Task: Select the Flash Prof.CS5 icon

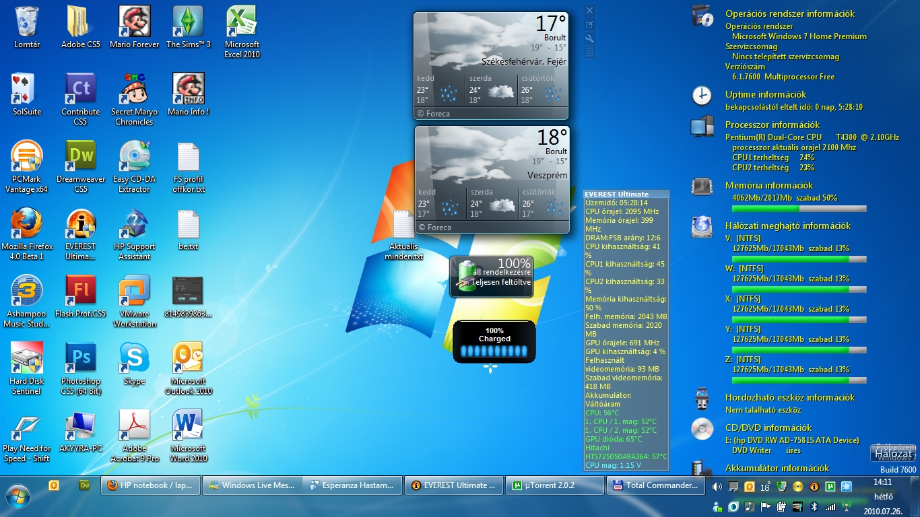Action: tap(81, 296)
